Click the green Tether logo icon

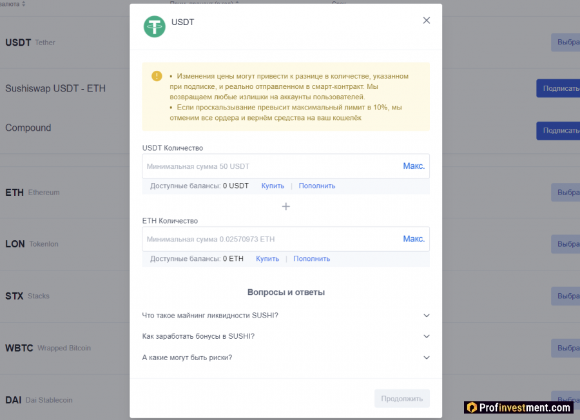pos(154,26)
